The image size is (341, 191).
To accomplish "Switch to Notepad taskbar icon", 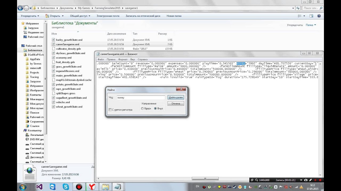I will click(x=118, y=187).
